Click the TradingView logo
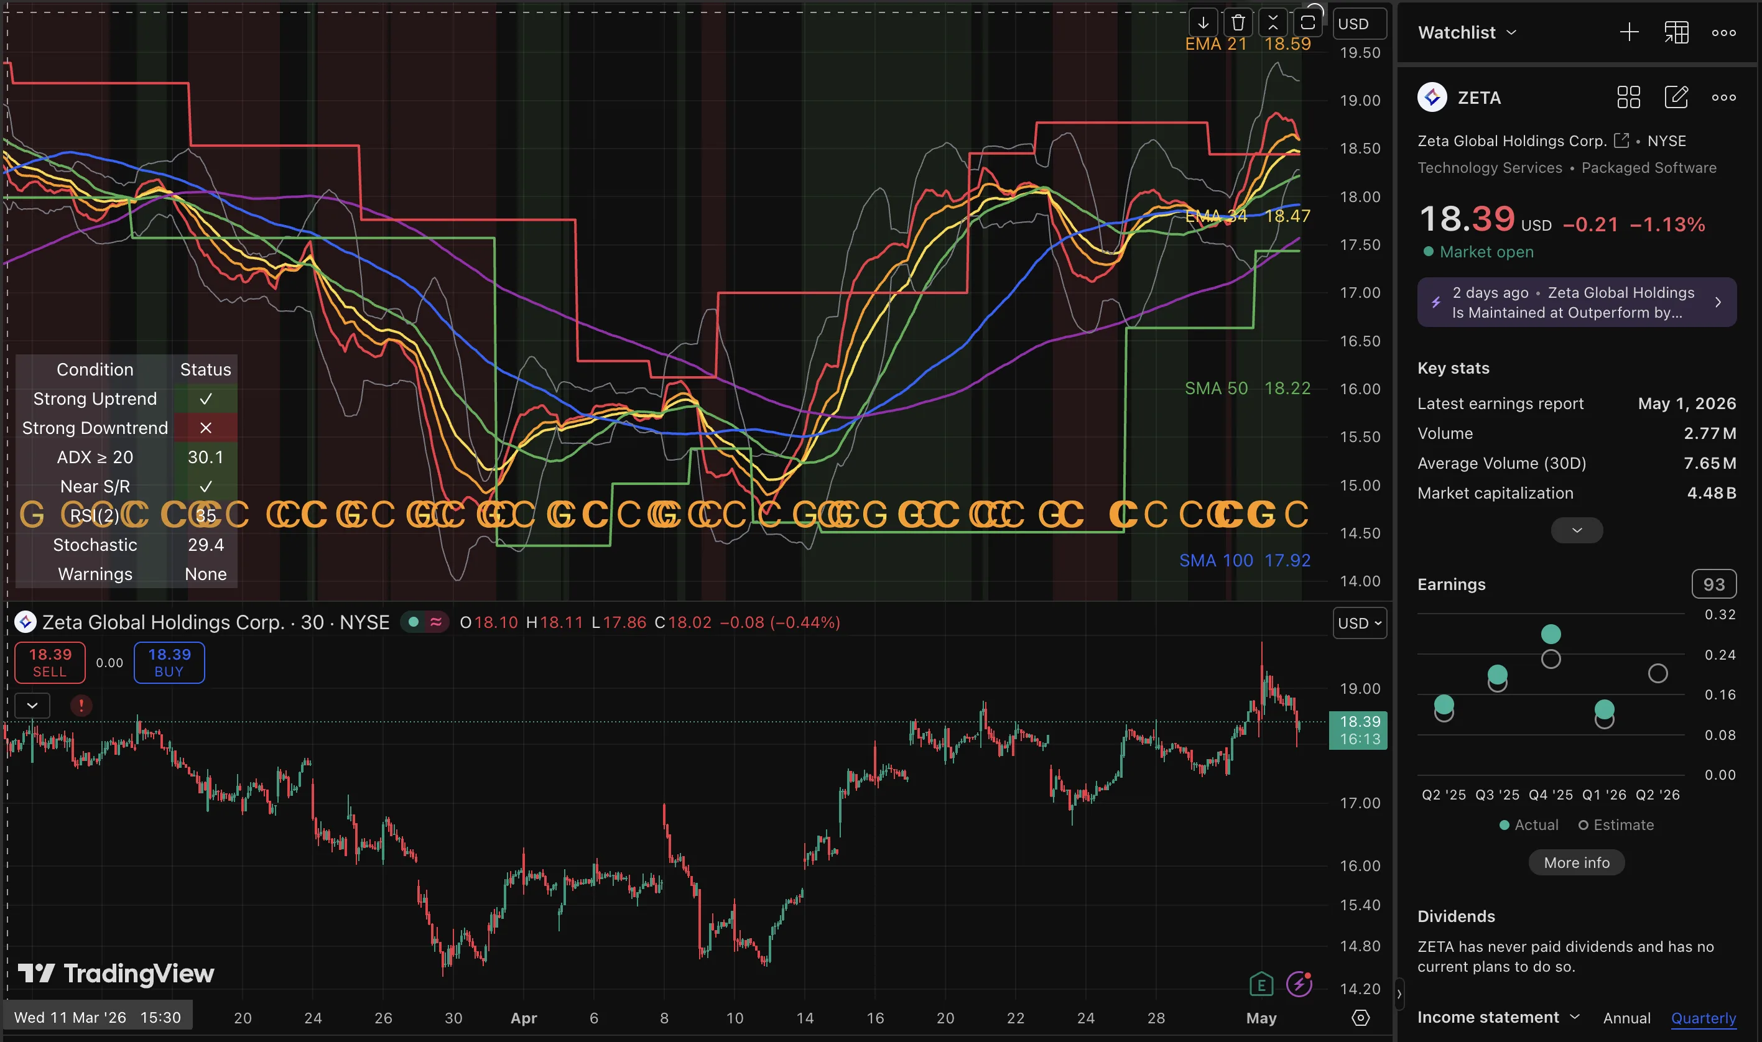This screenshot has height=1042, width=1762. 116,973
